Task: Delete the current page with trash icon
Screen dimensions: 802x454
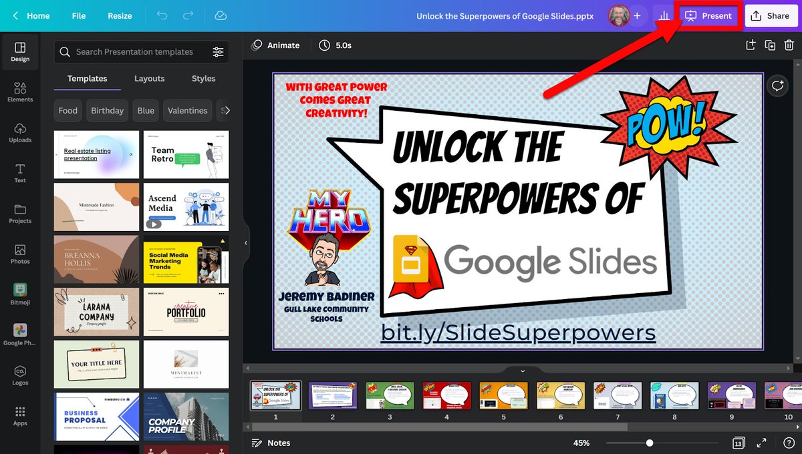Action: pos(791,45)
